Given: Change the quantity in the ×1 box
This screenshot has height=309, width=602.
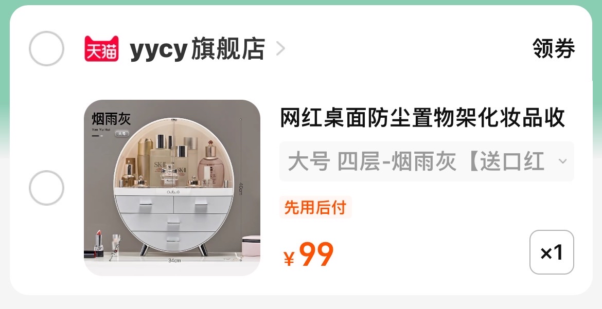Looking at the screenshot, I should point(552,252).
